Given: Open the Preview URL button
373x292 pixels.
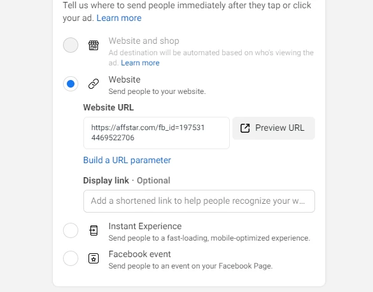Looking at the screenshot, I should [274, 128].
